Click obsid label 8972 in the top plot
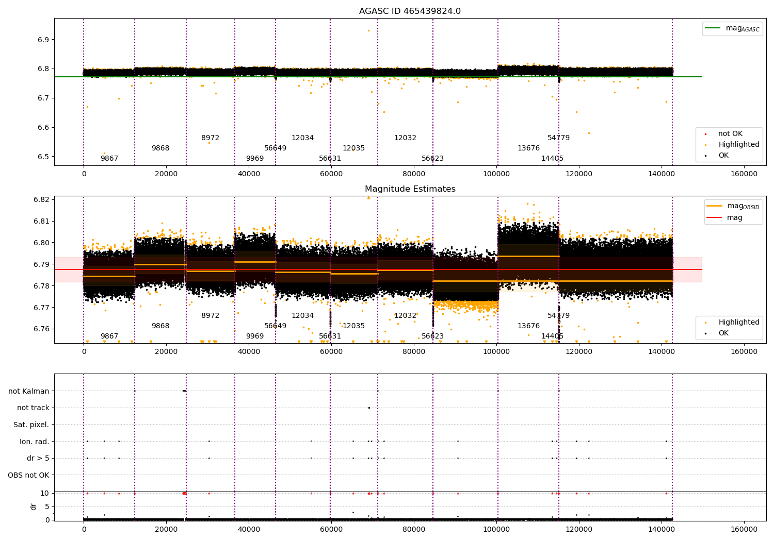This screenshot has width=774, height=541. (211, 138)
